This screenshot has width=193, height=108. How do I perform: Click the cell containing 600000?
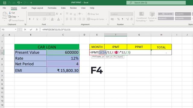coord(63,52)
